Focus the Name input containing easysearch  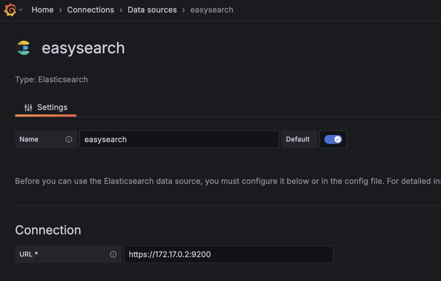point(179,139)
